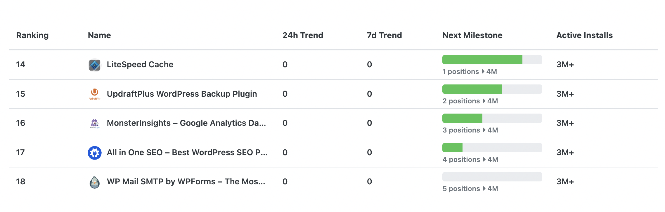Image resolution: width=665 pixels, height=212 pixels.
Task: Sort by the Name column header
Action: coord(99,35)
